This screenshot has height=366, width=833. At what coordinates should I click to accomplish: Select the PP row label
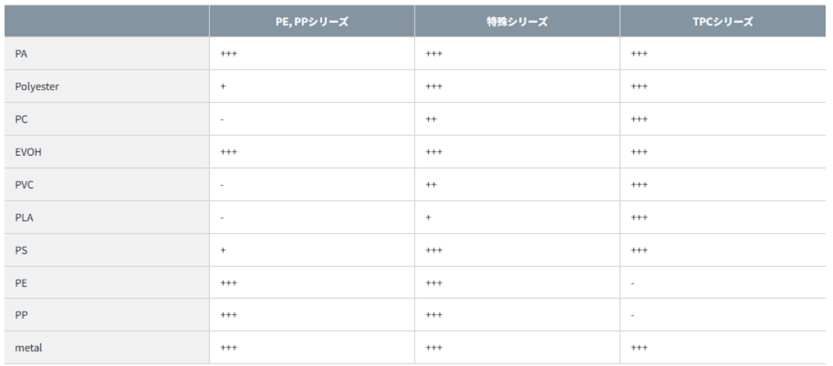click(22, 315)
